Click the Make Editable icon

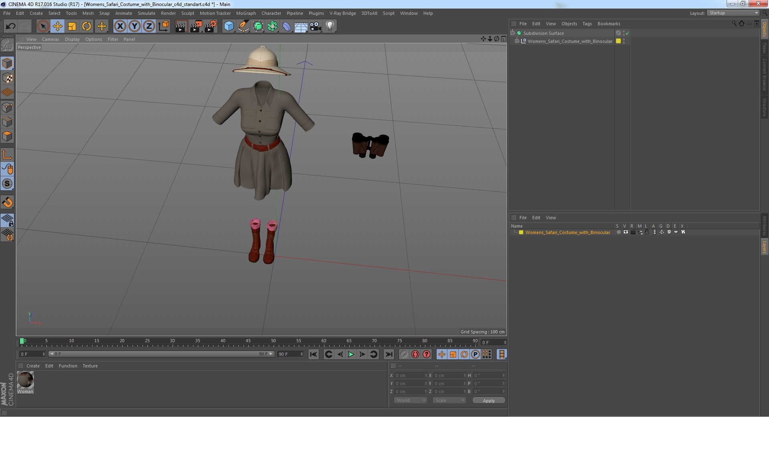pyautogui.click(x=7, y=45)
